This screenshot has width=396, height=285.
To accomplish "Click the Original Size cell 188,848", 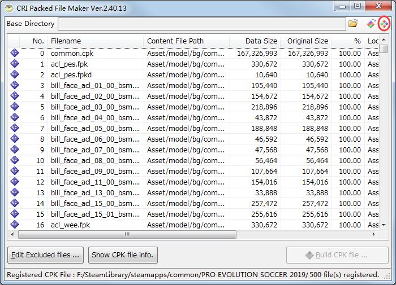I will (x=315, y=129).
